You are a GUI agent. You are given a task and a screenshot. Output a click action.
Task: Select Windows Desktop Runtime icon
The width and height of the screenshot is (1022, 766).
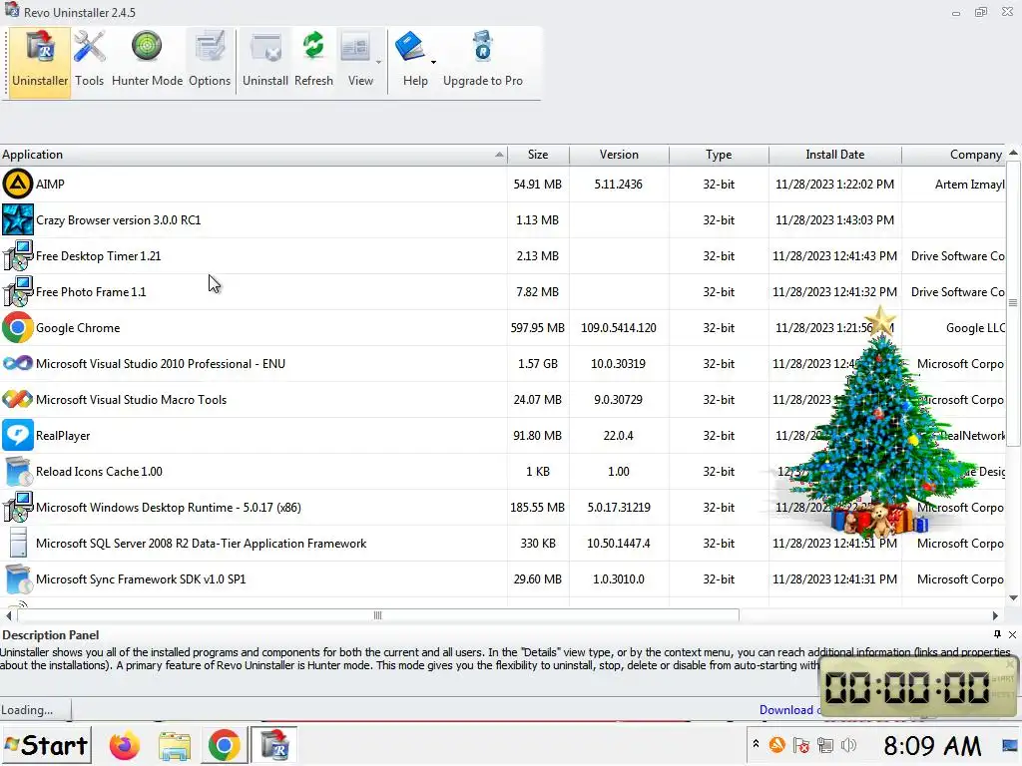pyautogui.click(x=18, y=508)
